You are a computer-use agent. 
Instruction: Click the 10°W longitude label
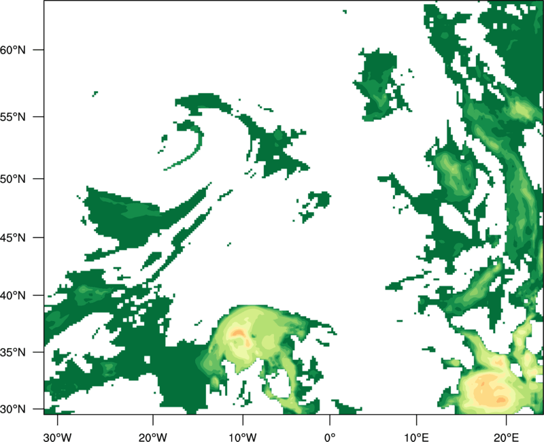[242, 437]
